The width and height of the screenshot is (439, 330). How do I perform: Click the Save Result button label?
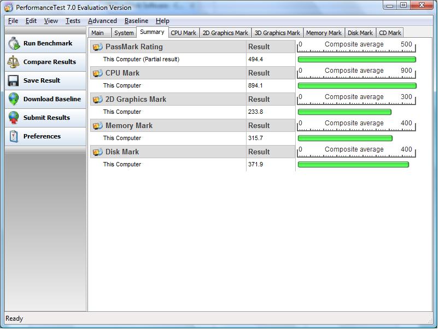[x=42, y=80]
